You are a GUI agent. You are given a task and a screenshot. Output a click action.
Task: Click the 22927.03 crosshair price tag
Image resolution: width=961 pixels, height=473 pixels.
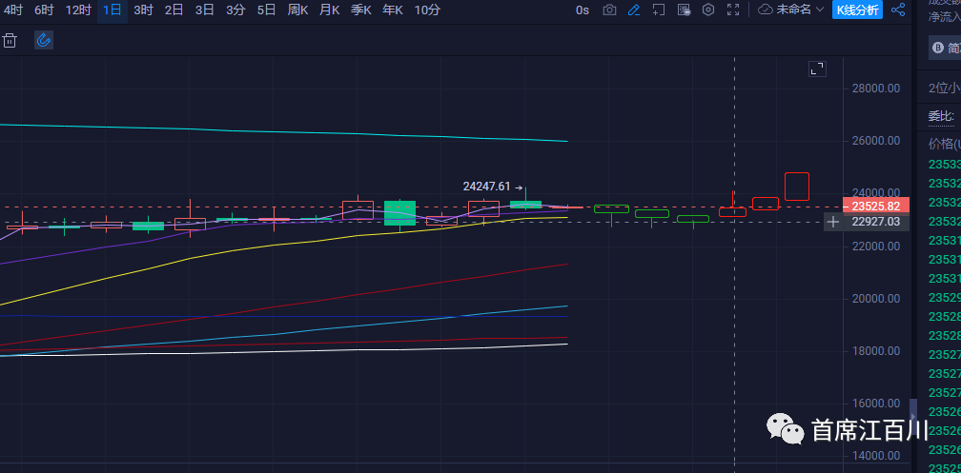click(x=876, y=222)
